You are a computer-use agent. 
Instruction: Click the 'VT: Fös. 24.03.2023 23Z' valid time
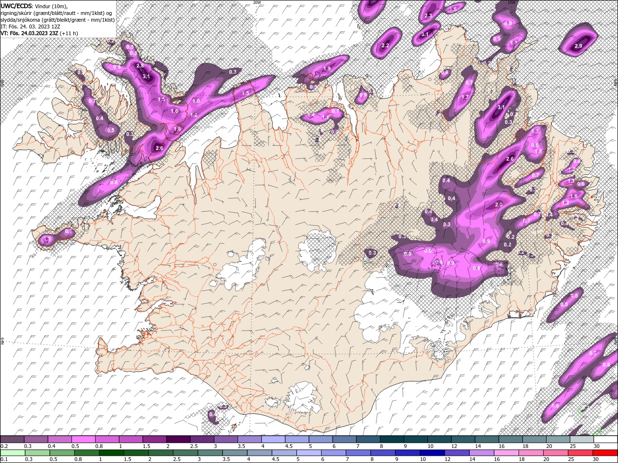coord(30,33)
